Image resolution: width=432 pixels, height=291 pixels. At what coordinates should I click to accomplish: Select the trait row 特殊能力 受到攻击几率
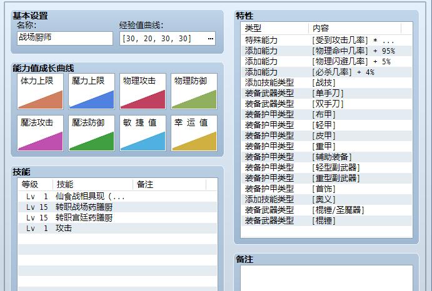tap(326, 41)
